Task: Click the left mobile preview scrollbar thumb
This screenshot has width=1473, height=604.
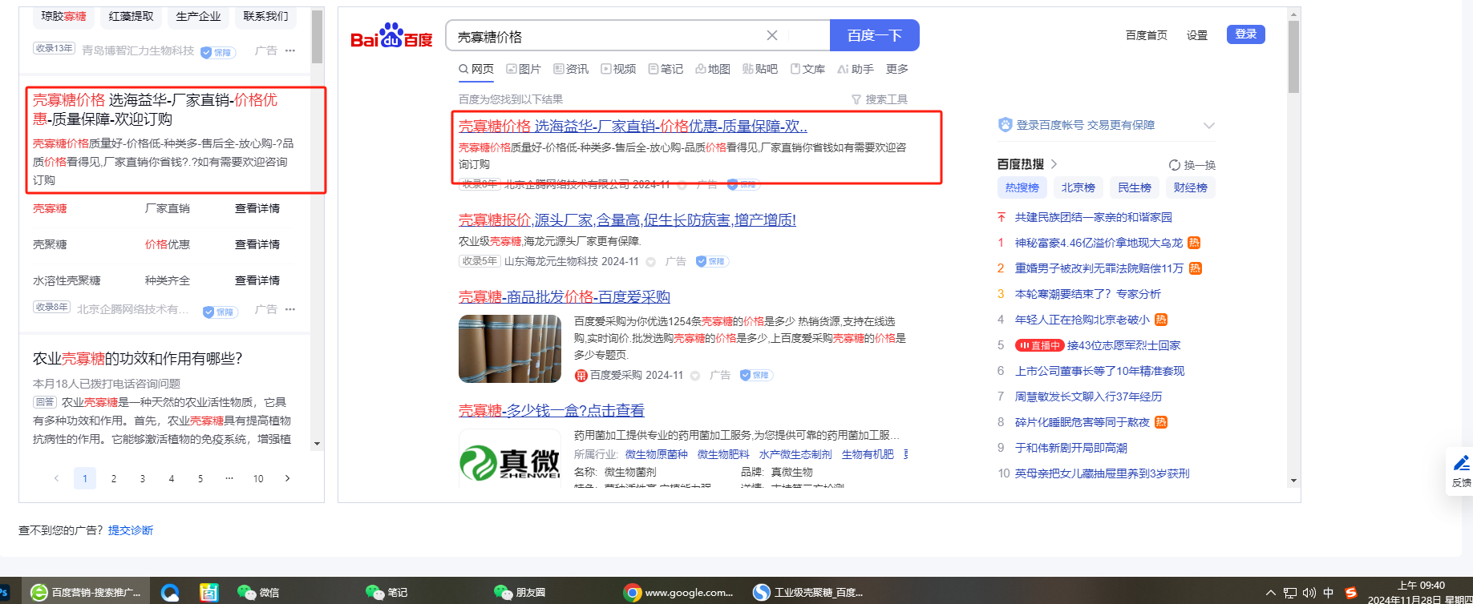Action: click(x=318, y=36)
